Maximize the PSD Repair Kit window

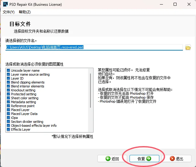click(175, 4)
